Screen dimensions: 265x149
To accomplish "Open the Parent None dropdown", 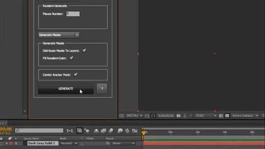I will 123,143.
